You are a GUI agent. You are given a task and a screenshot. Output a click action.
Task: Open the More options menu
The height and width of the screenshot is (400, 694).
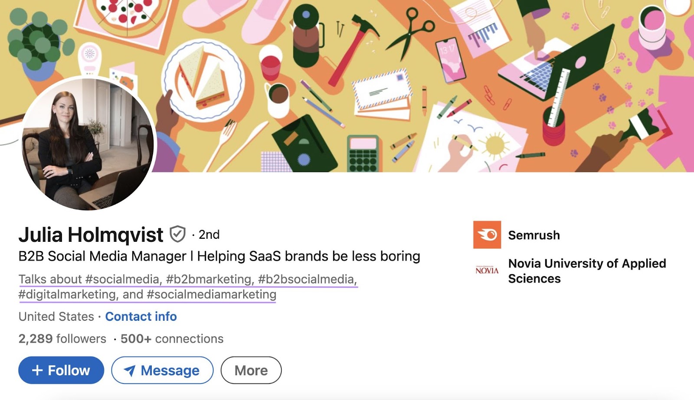click(251, 370)
